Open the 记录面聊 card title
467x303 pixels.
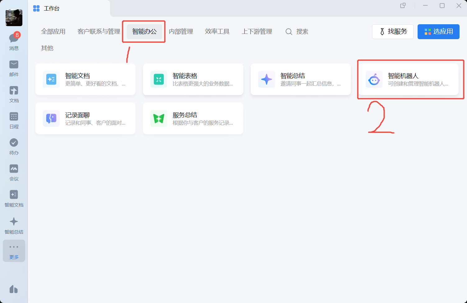coord(77,115)
